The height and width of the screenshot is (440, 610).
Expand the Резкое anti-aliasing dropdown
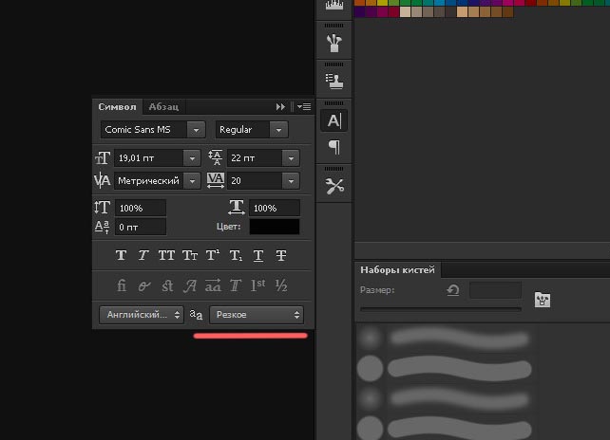click(x=256, y=315)
